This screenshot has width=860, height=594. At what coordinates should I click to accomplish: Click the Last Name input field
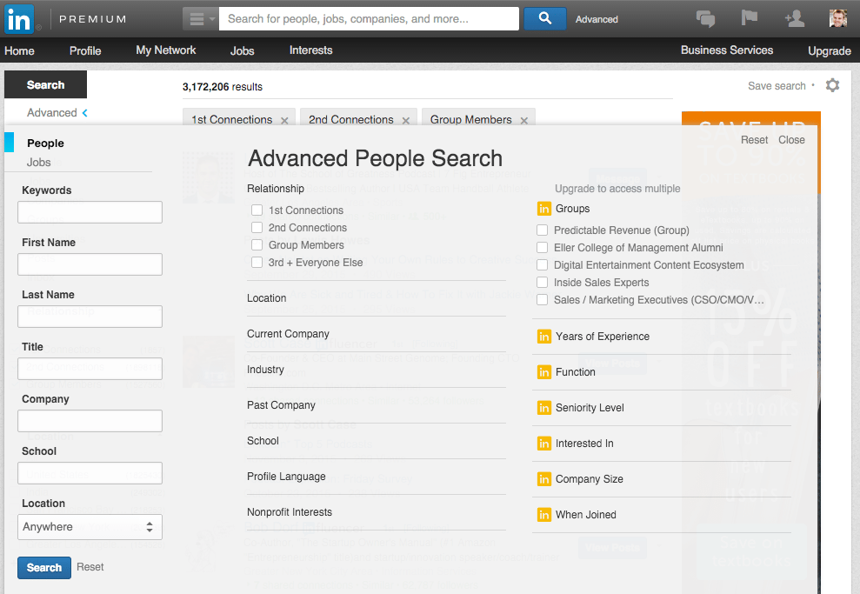[90, 317]
